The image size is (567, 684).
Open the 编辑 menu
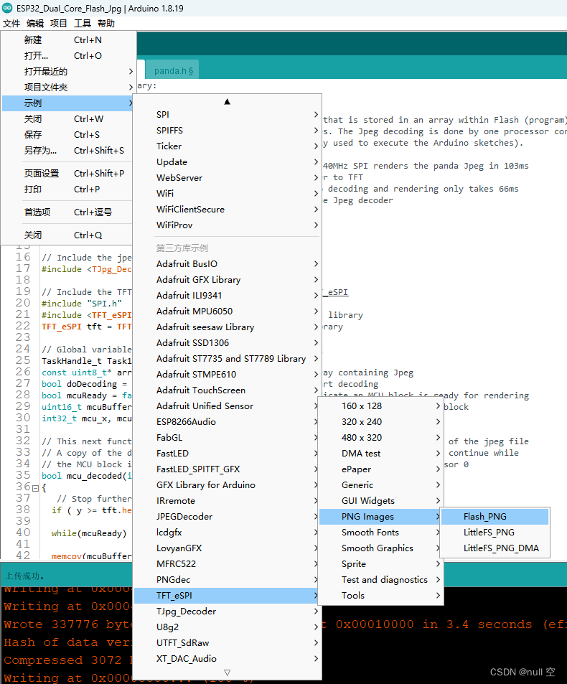[x=35, y=24]
